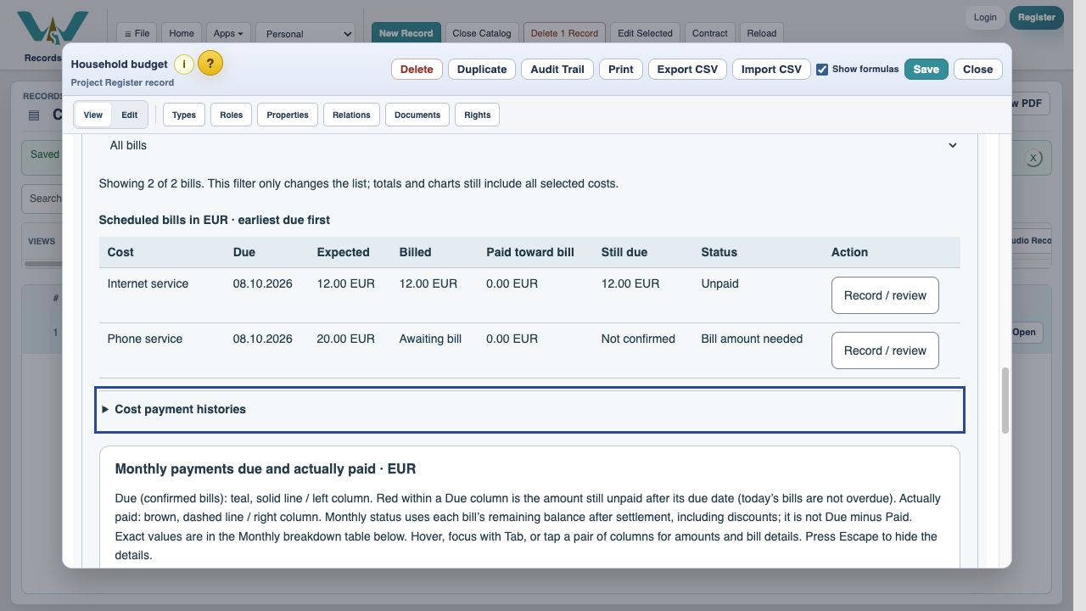Image resolution: width=1086 pixels, height=611 pixels.
Task: Click the yellow info 'i' icon
Action: (x=184, y=64)
